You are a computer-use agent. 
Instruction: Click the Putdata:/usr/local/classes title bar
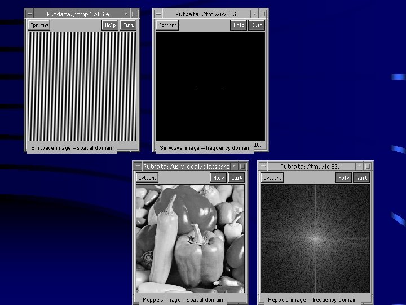186,166
